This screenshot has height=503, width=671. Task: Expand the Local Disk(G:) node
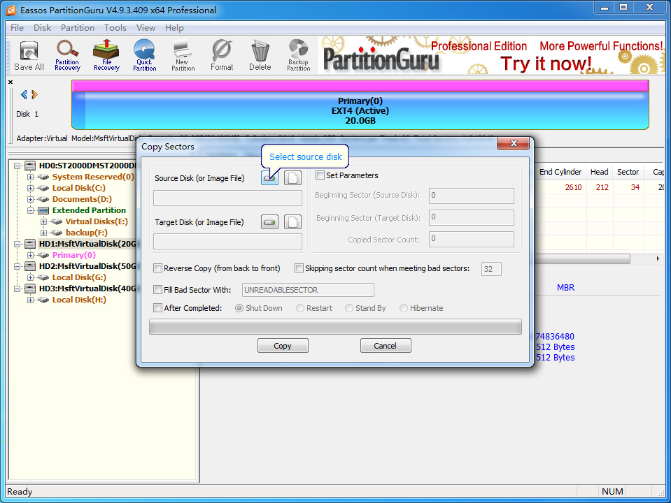(30, 277)
